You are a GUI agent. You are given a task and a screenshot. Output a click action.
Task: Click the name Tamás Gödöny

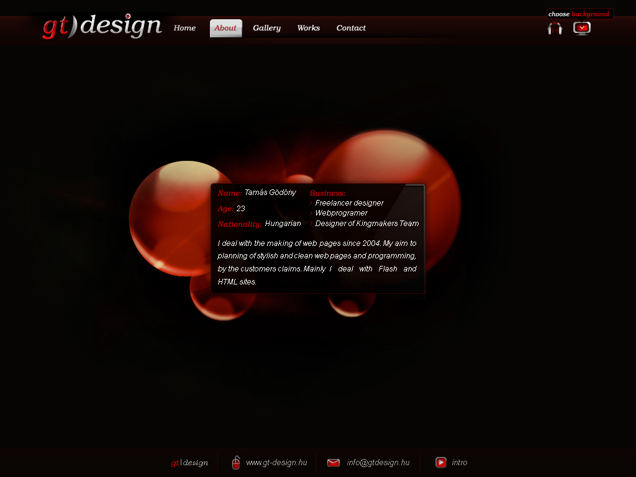(x=270, y=193)
